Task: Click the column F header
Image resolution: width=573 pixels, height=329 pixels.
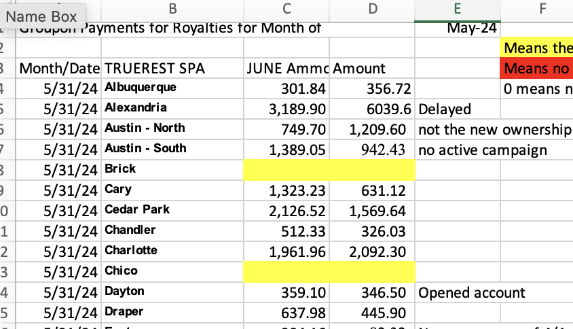Action: click(x=540, y=9)
